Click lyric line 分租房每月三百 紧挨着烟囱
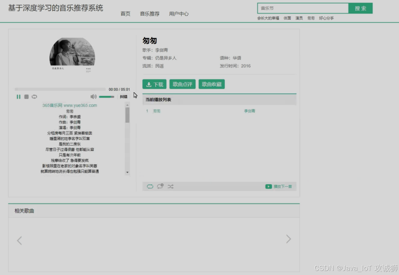 pos(70,133)
